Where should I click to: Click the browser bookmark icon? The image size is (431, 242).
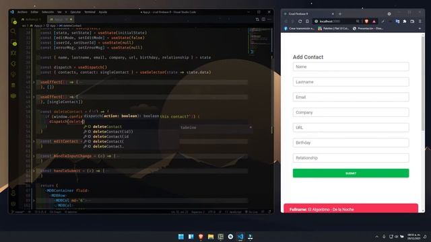click(x=307, y=21)
